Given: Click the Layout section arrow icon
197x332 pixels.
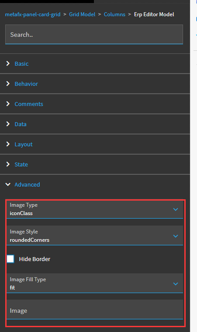Looking at the screenshot, I should tap(8, 144).
